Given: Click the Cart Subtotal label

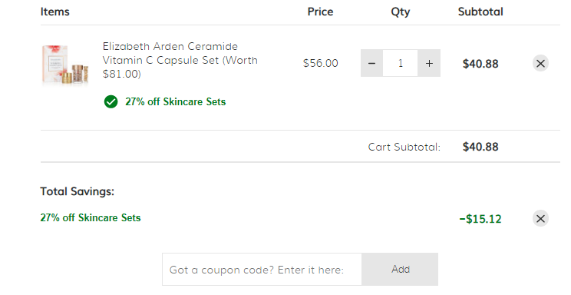Looking at the screenshot, I should (404, 147).
